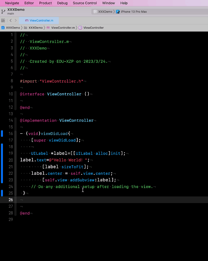Click on 'sizeToFit' in line 21
The height and width of the screenshot is (261, 208).
(72, 167)
